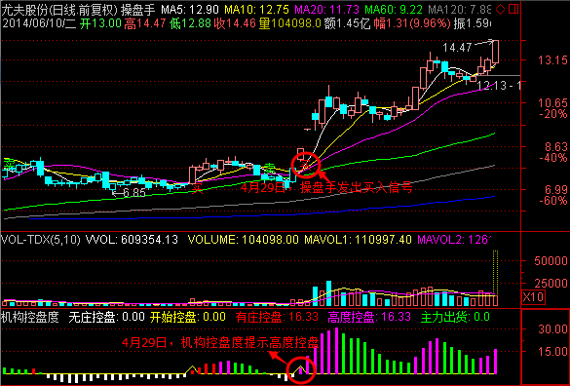Click the MA60: 9.22 label
The width and height of the screenshot is (570, 386).
click(x=394, y=10)
